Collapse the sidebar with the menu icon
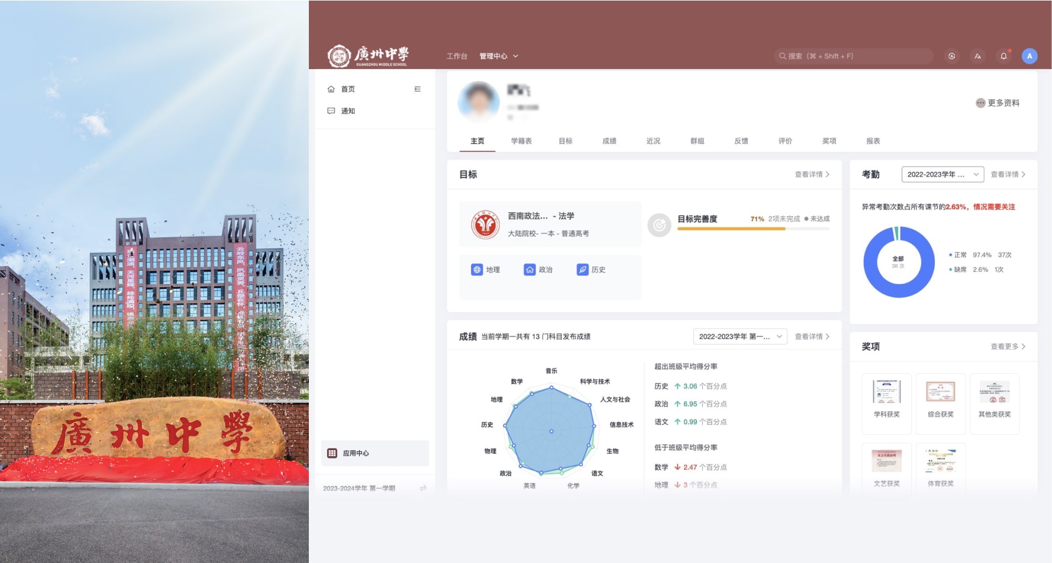This screenshot has width=1052, height=563. (x=418, y=89)
